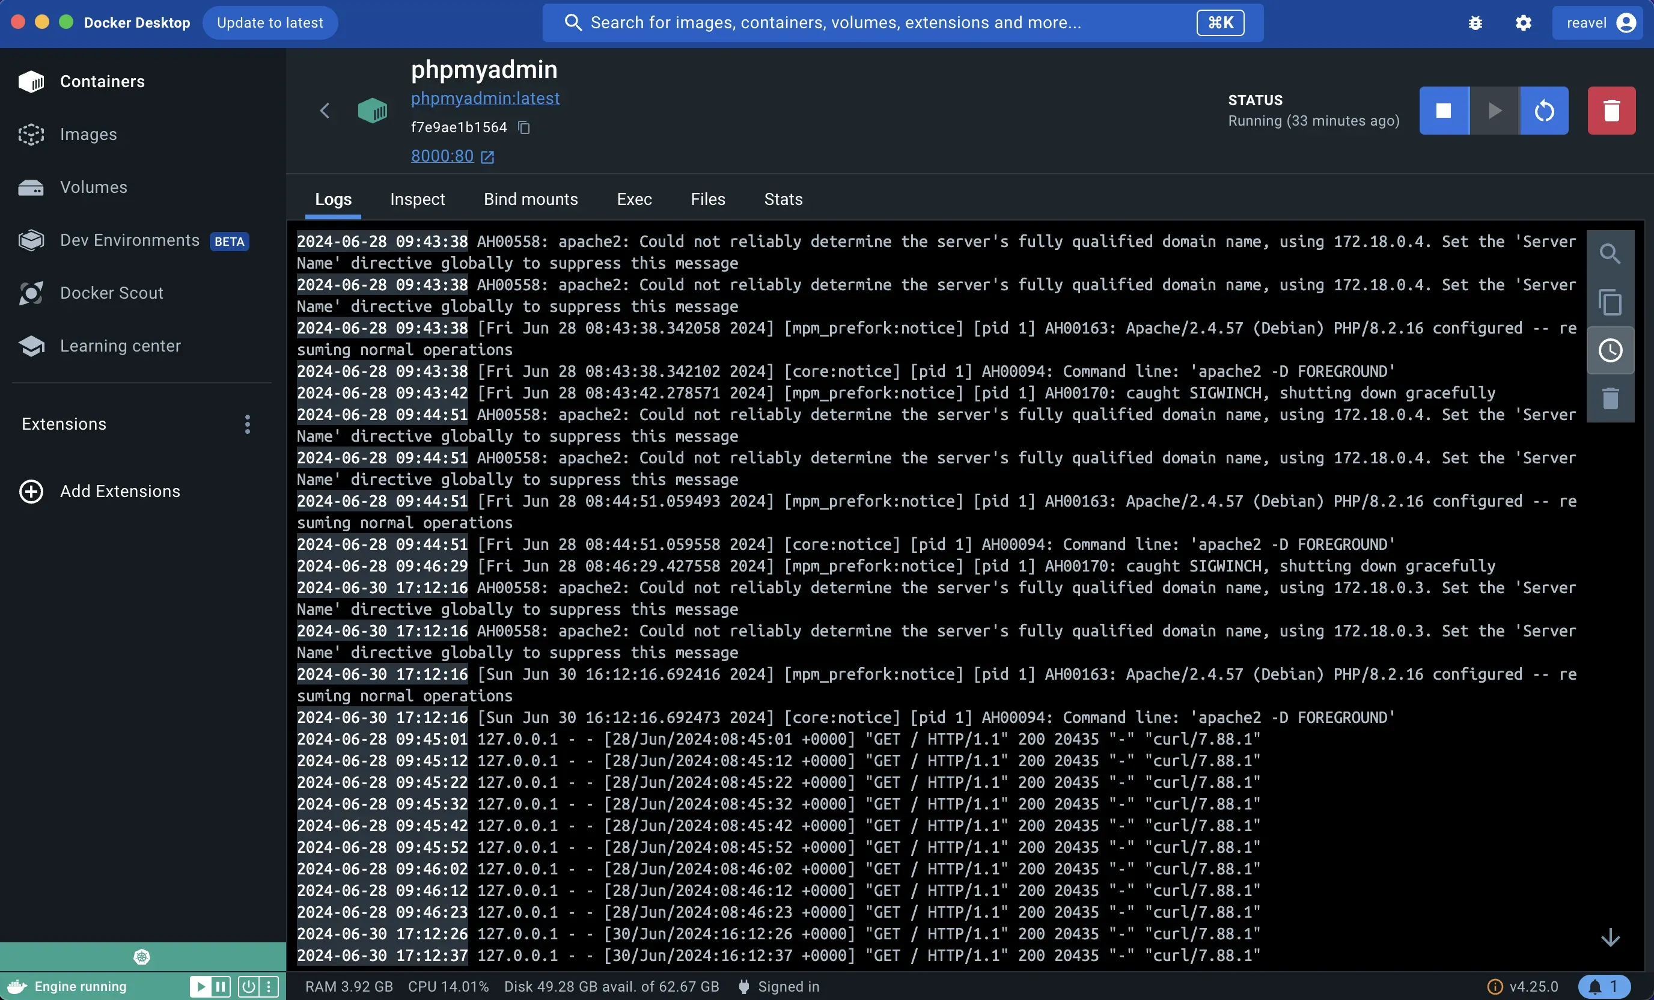Click the Restart container icon
The width and height of the screenshot is (1654, 1000).
coord(1544,110)
